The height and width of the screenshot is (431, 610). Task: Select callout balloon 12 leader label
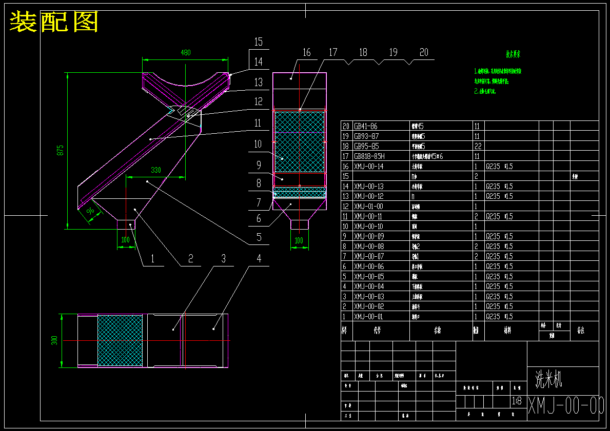coord(259,102)
